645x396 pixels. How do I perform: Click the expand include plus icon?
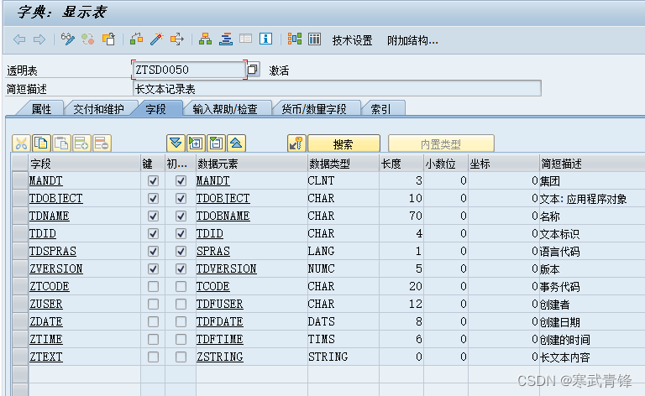point(196,143)
